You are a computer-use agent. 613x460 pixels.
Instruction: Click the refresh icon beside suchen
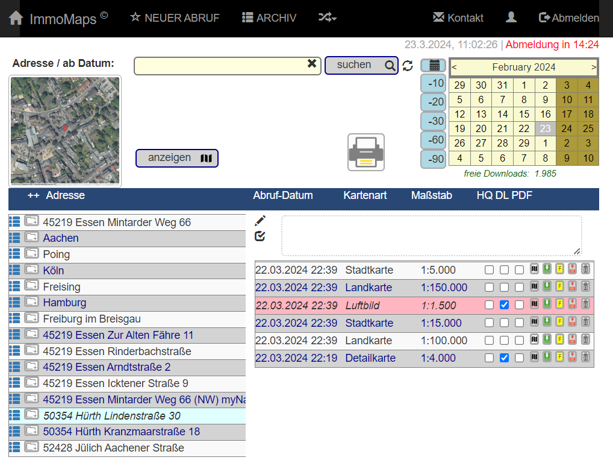click(x=408, y=66)
